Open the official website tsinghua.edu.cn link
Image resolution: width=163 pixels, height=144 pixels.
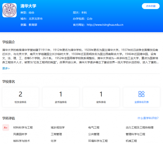tap(105, 25)
